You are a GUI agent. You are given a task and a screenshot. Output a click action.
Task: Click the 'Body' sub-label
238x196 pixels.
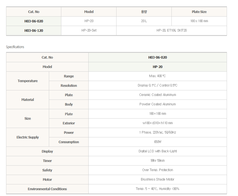(x=69, y=104)
